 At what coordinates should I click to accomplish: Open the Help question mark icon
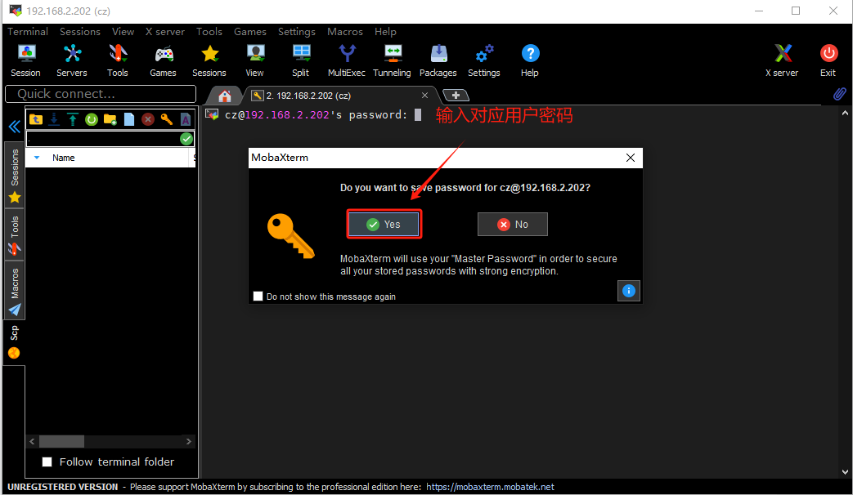click(x=530, y=61)
